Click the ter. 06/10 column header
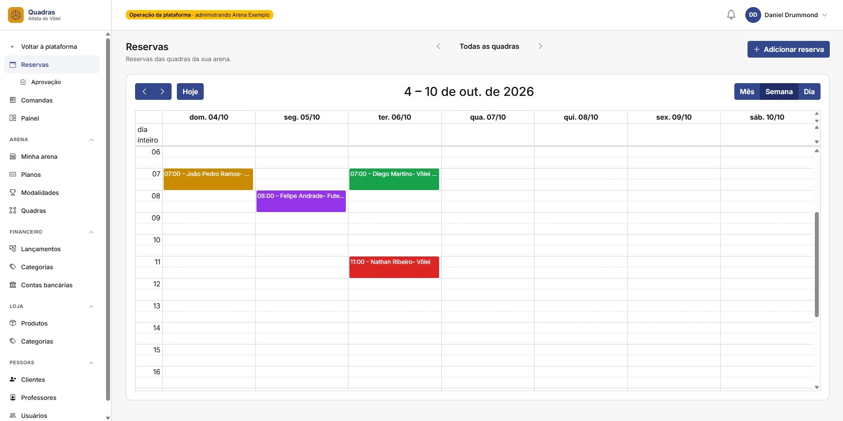The image size is (843, 421). coord(395,117)
